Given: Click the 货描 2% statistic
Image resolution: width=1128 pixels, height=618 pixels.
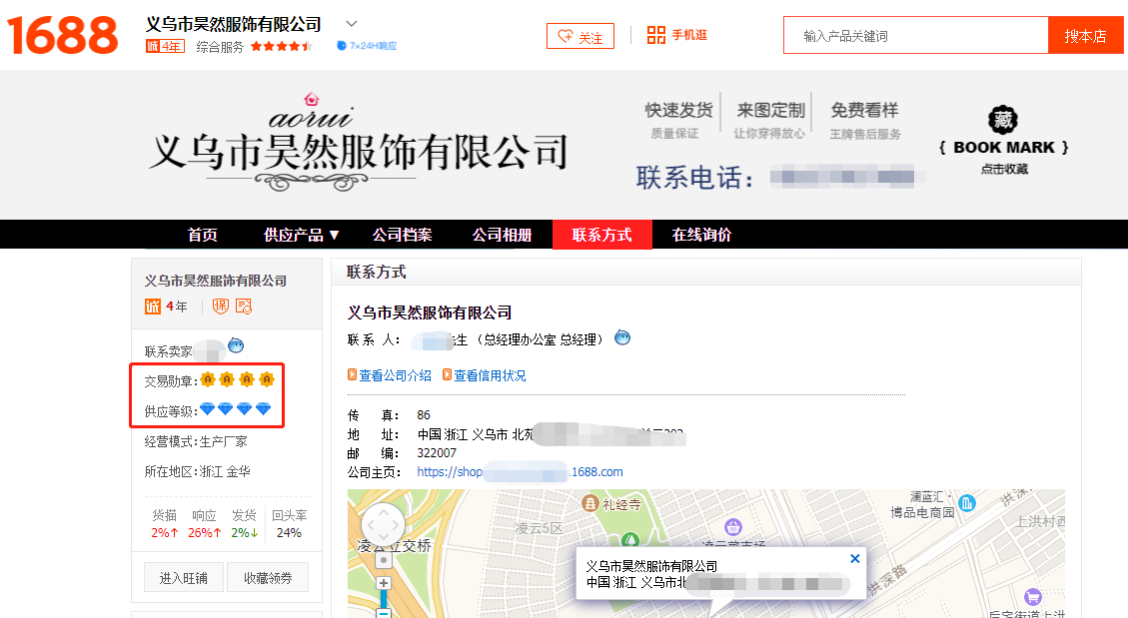Looking at the screenshot, I should tap(165, 524).
